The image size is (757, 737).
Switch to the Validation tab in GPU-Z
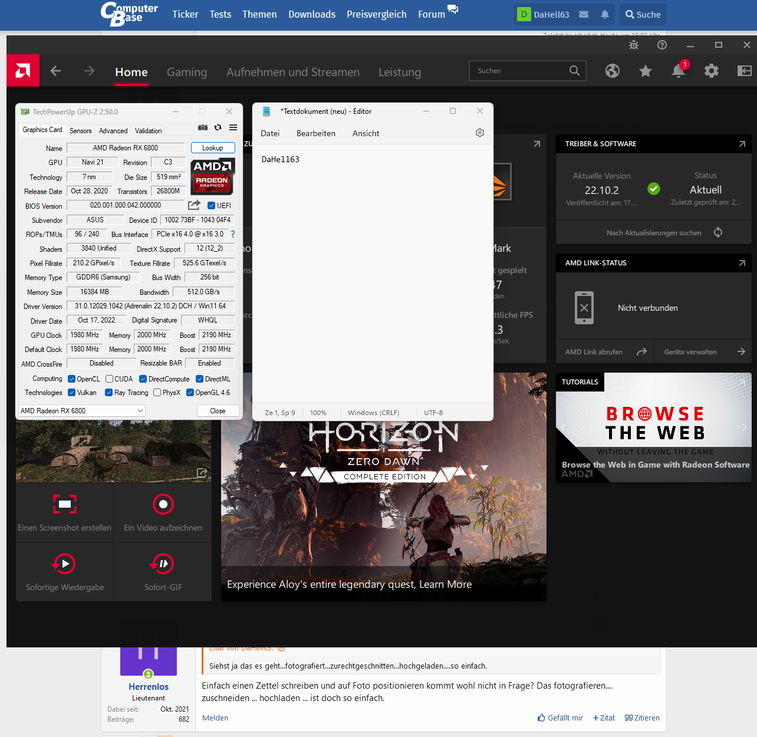point(149,131)
